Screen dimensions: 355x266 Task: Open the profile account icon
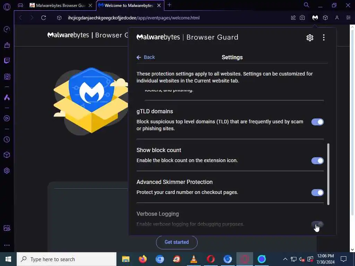(x=337, y=18)
